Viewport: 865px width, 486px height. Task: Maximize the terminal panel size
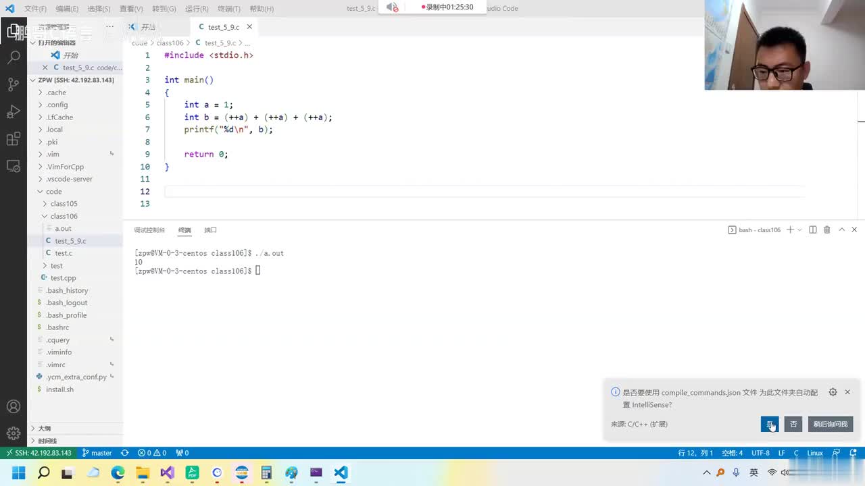click(842, 230)
